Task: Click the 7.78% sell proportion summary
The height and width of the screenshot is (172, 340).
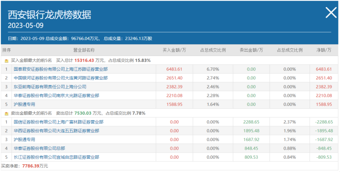Action: pyautogui.click(x=139, y=113)
